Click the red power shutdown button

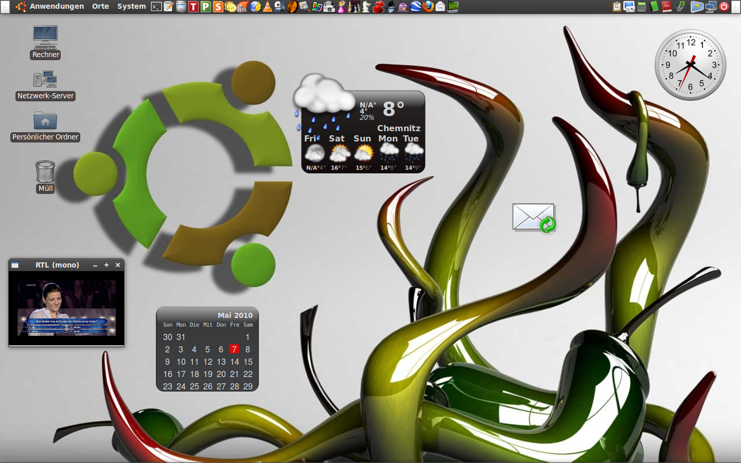(724, 7)
